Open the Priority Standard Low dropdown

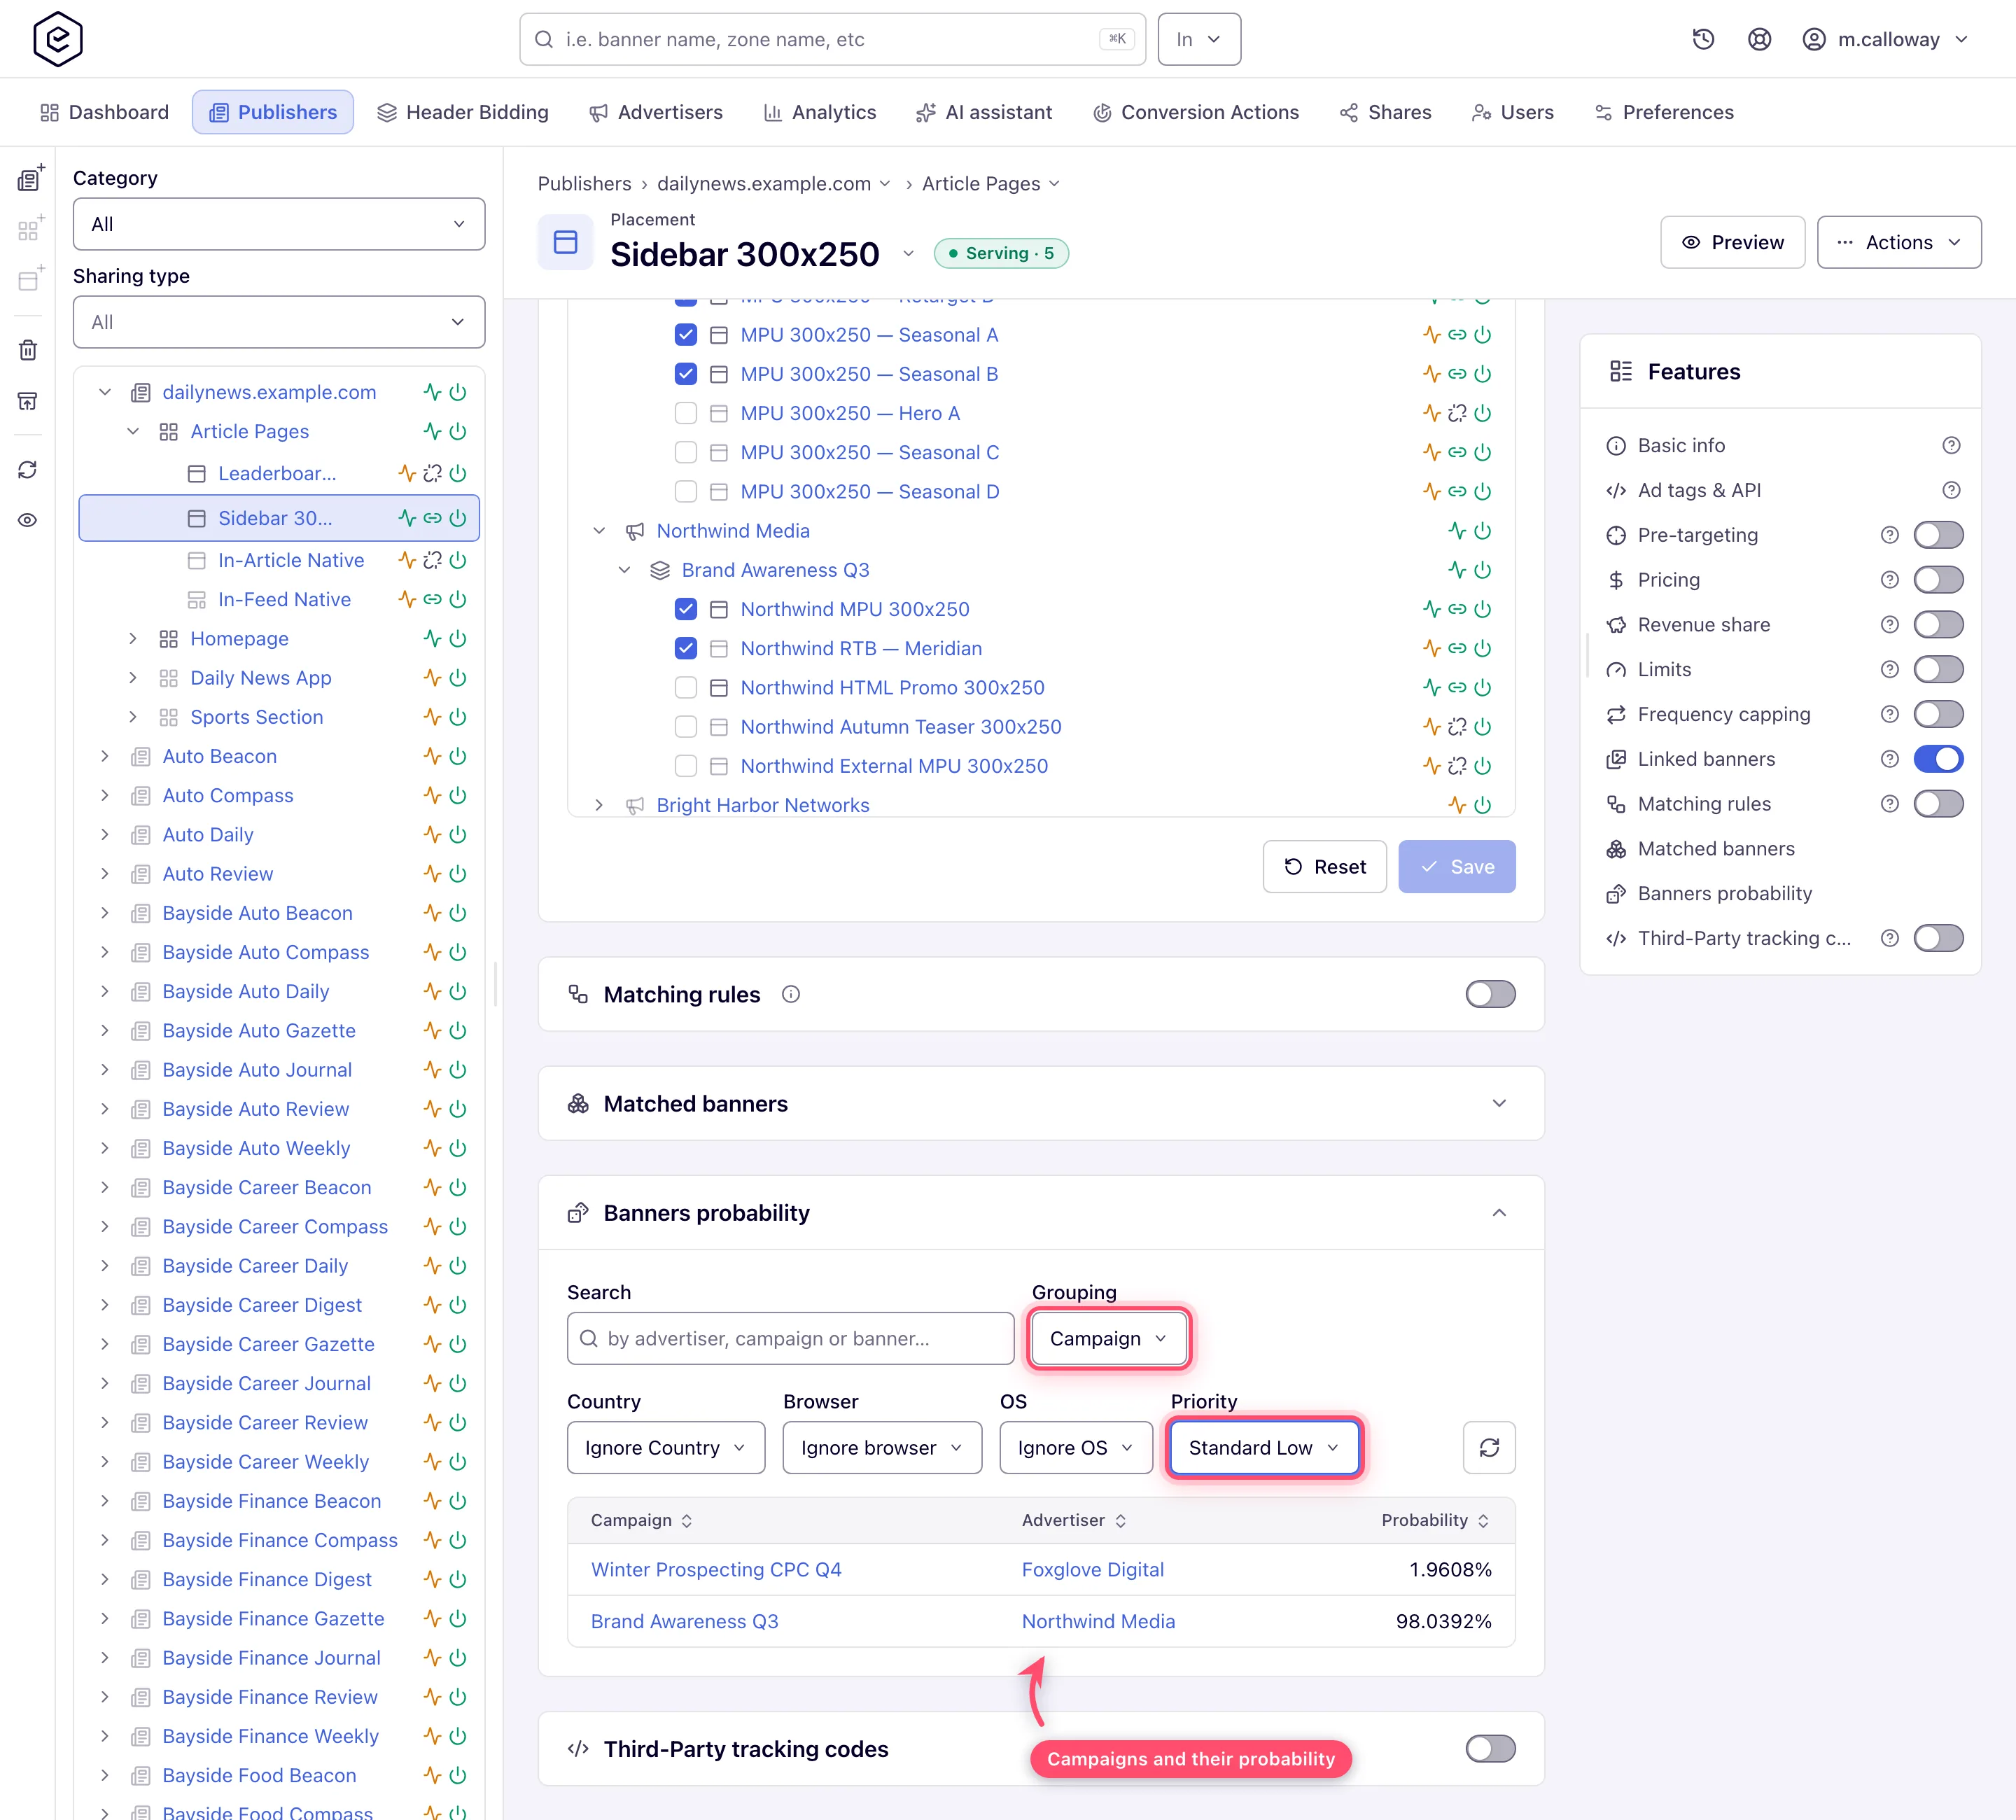[x=1264, y=1447]
